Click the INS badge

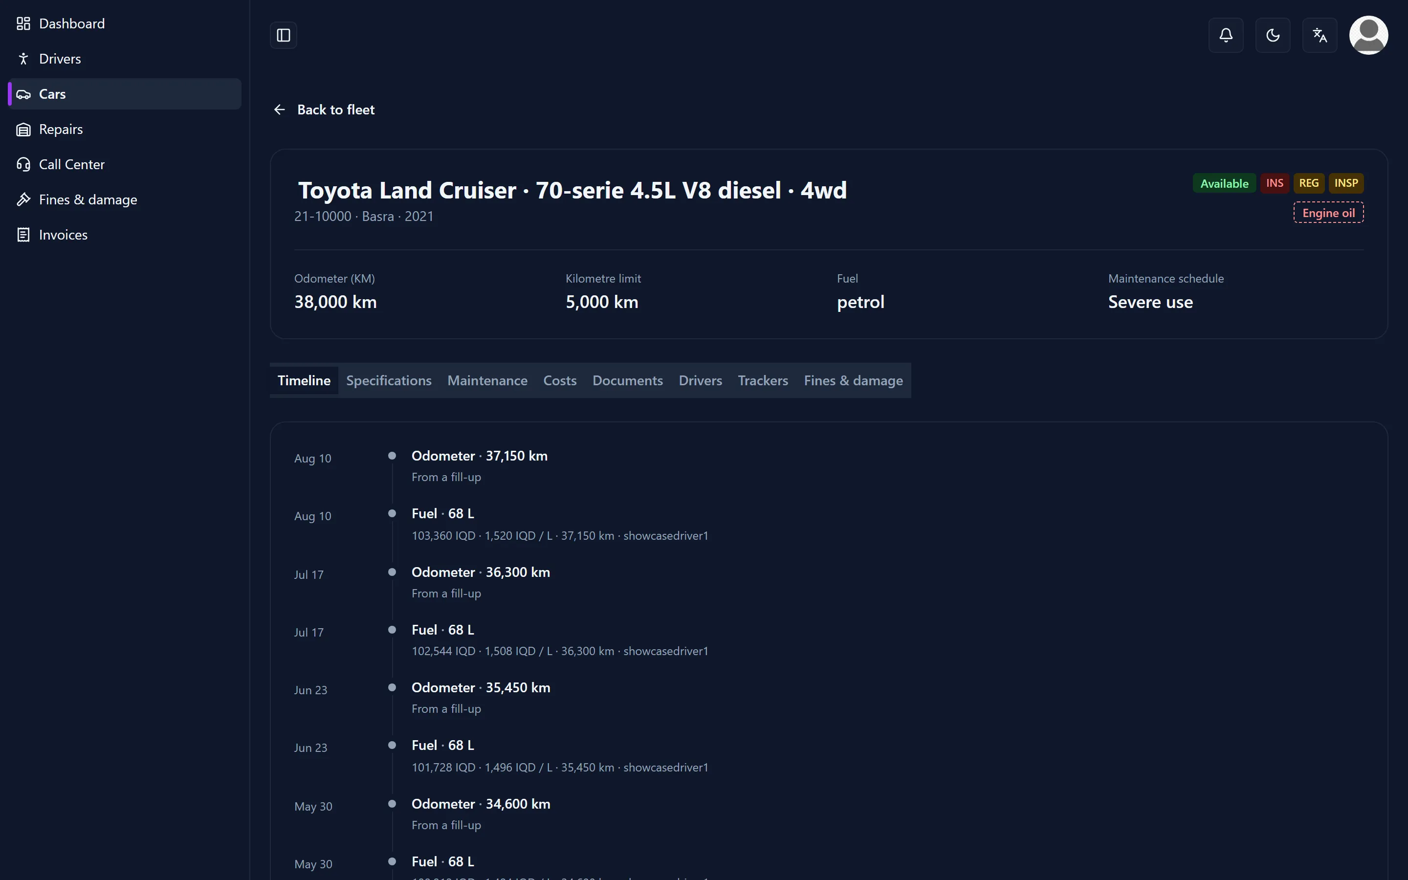(1275, 183)
